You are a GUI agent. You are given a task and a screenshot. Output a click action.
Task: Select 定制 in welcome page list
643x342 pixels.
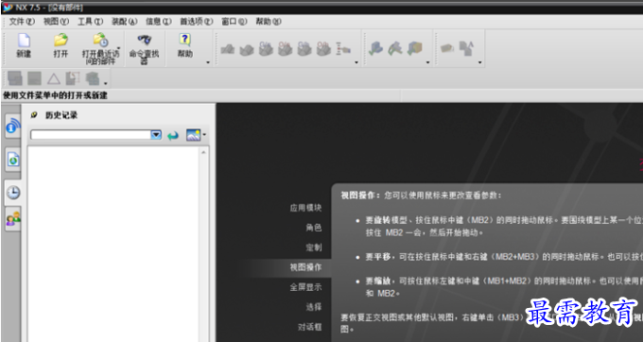point(314,248)
